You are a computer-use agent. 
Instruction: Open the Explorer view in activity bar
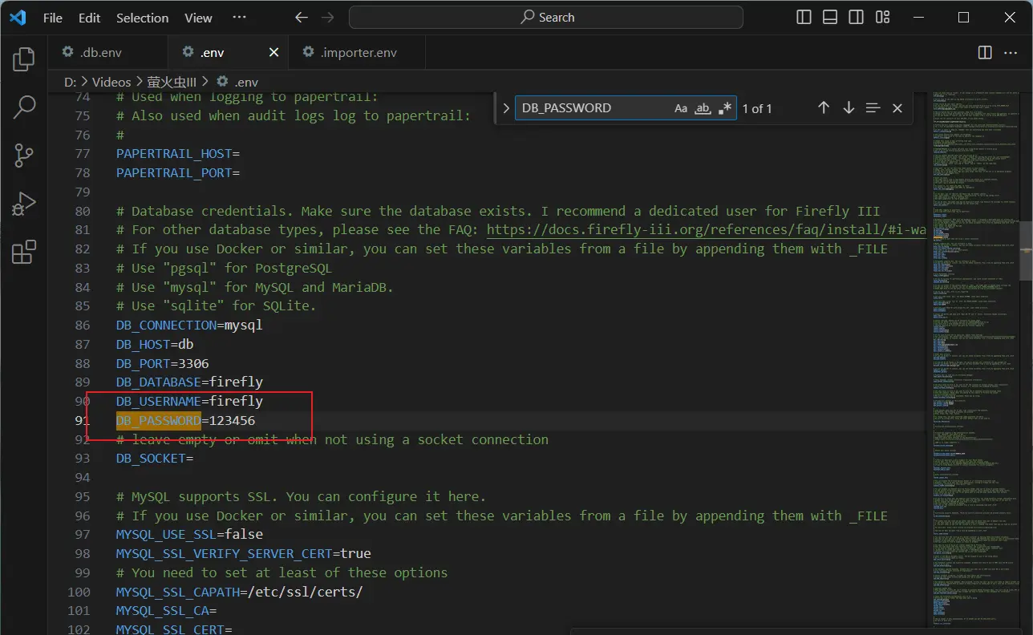pyautogui.click(x=24, y=59)
